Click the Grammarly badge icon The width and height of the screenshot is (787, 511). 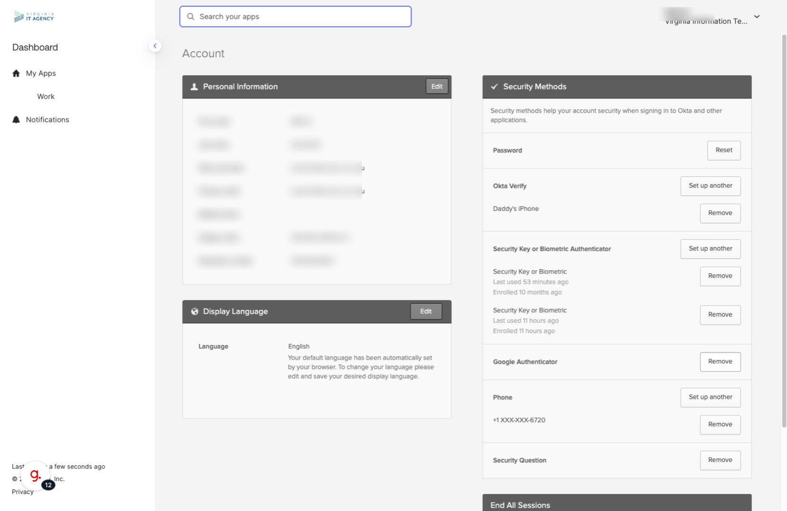pos(36,475)
